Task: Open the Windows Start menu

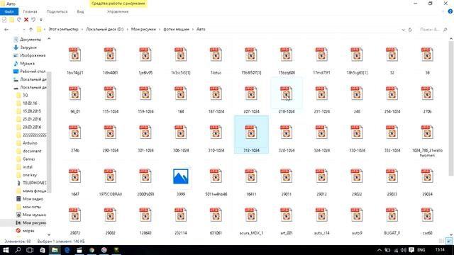Action: click(6, 250)
